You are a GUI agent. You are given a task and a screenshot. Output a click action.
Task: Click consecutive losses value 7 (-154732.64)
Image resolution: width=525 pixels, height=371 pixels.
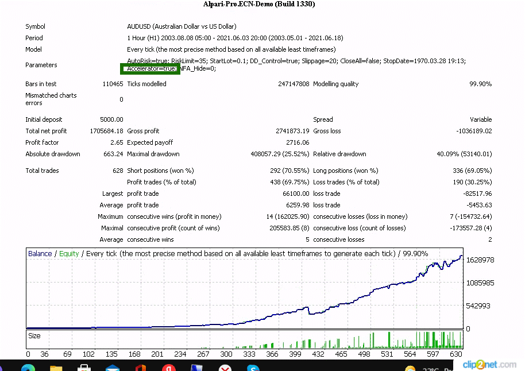point(471,217)
